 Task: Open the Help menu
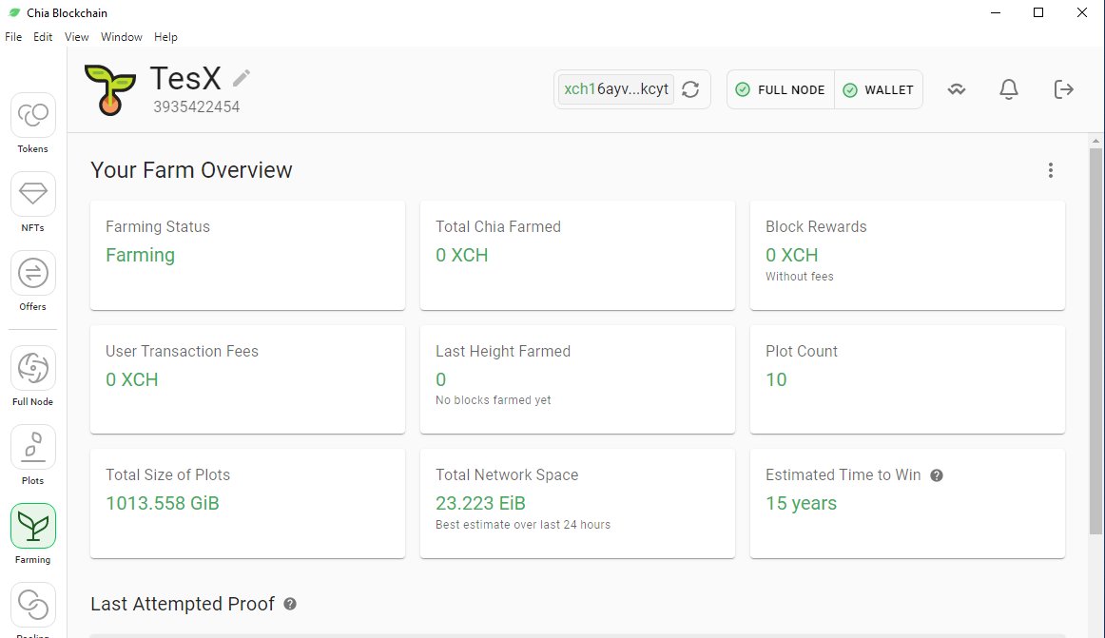[165, 37]
